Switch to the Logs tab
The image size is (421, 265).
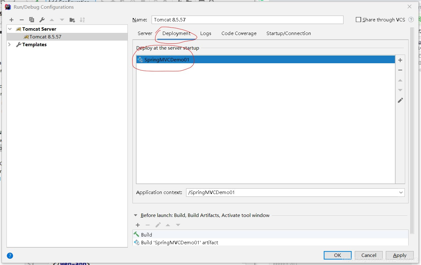pyautogui.click(x=206, y=33)
